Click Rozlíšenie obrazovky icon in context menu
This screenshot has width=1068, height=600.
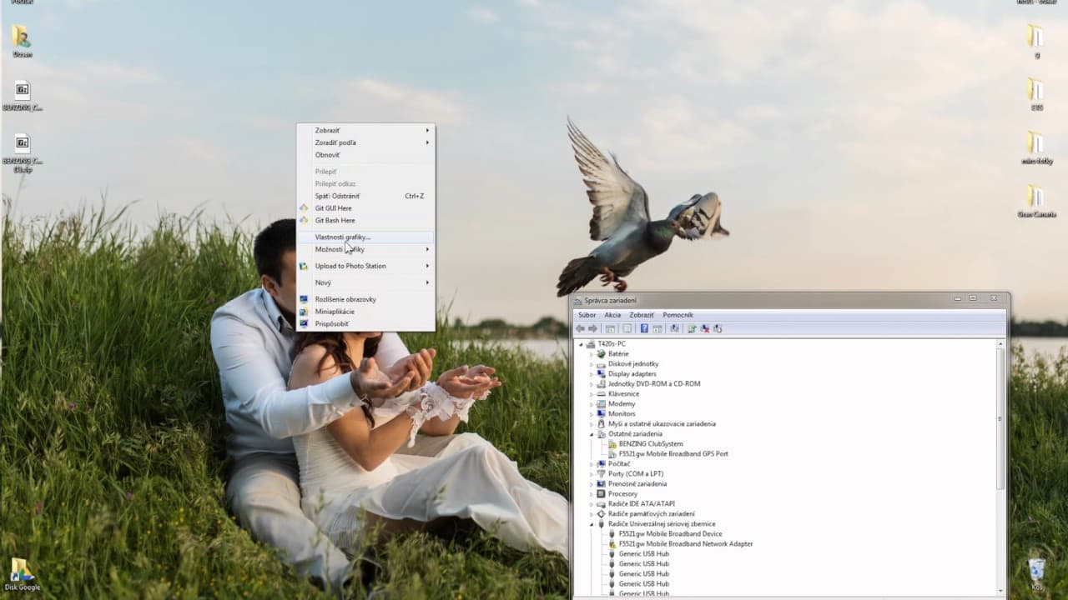click(305, 299)
